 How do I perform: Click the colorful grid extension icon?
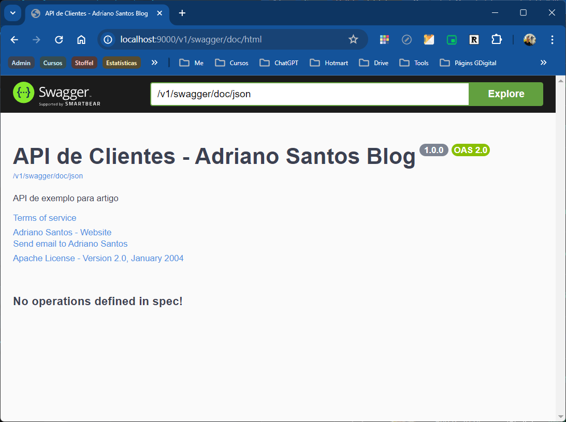(384, 39)
